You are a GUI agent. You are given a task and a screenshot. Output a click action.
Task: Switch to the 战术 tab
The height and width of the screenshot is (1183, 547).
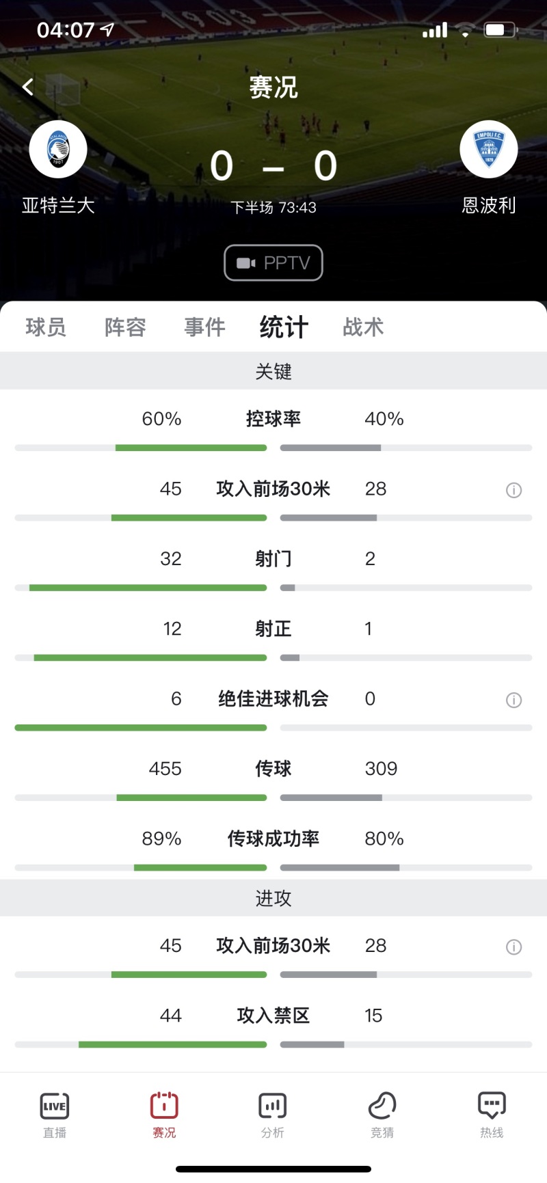(x=363, y=327)
